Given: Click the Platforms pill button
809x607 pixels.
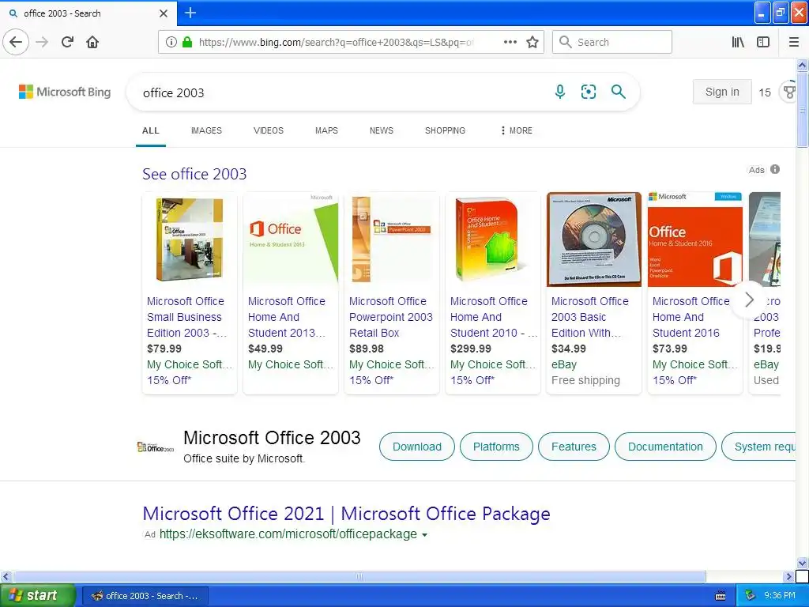Looking at the screenshot, I should coord(496,447).
